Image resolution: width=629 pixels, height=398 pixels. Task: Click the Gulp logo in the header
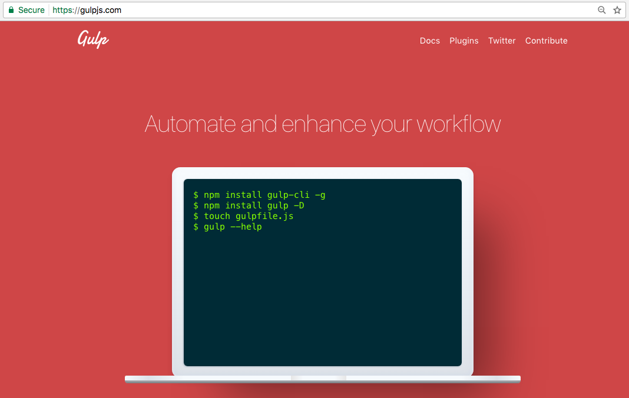[x=93, y=39]
